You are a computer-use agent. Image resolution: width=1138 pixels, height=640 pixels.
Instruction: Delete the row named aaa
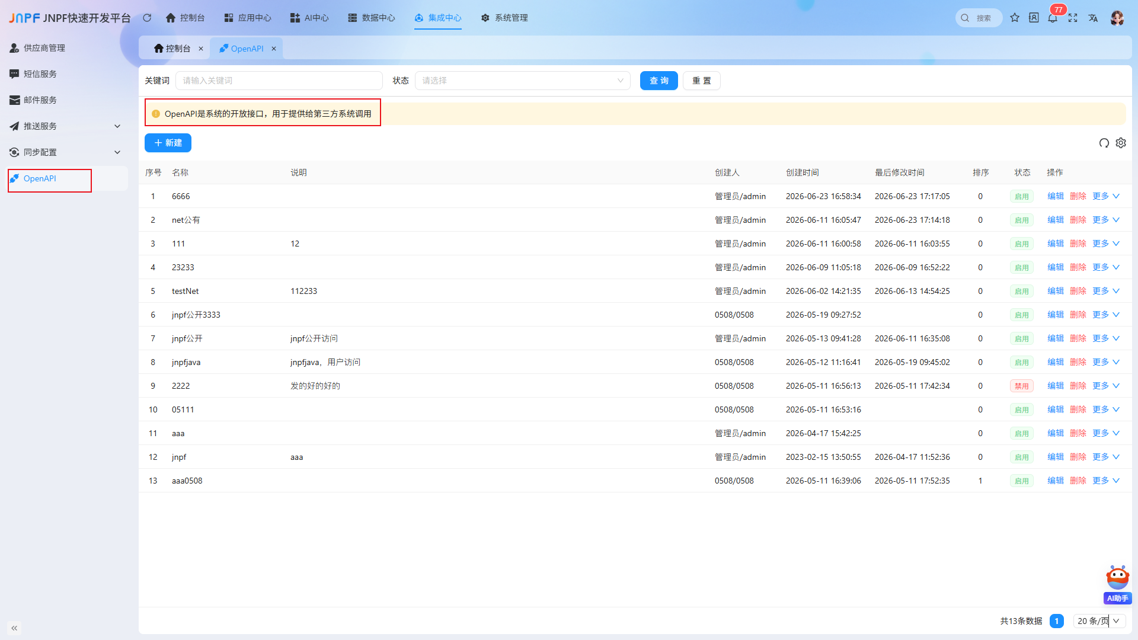(1078, 433)
